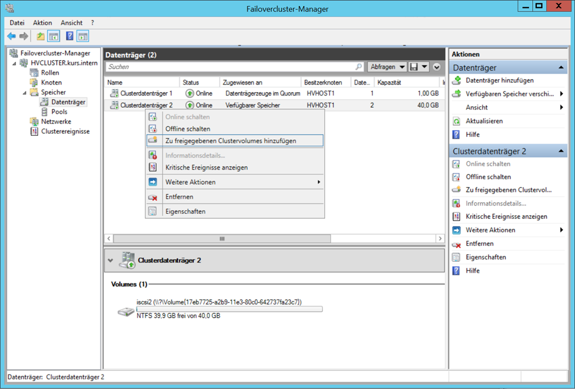
Task: Open the Abfragen dropdown
Action: point(387,67)
